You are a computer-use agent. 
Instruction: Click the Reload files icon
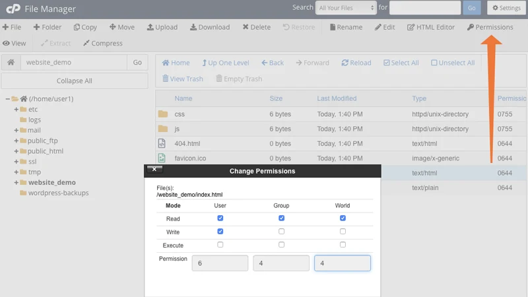[345, 63]
